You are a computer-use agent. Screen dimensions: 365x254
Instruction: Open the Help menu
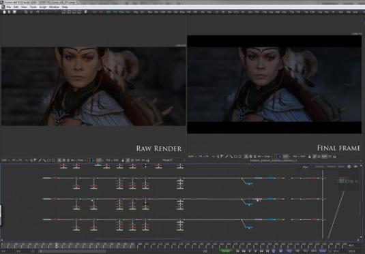click(65, 7)
